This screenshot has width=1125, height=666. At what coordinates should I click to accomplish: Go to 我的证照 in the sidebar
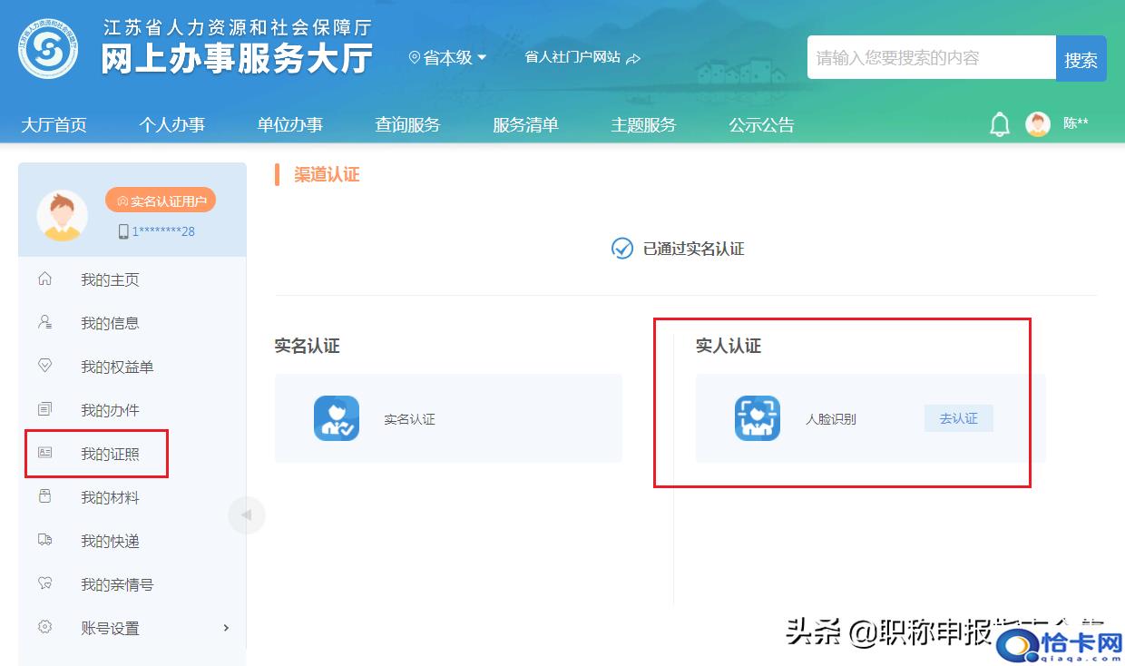tap(110, 454)
